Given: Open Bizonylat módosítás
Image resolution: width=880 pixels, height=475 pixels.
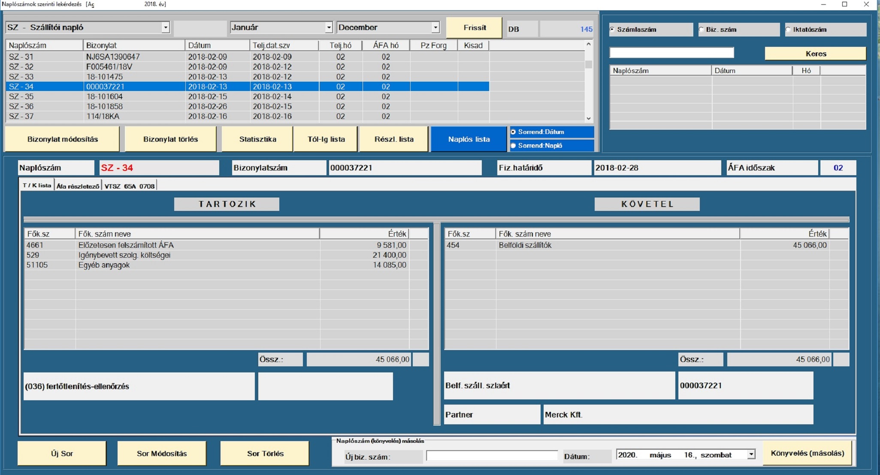Looking at the screenshot, I should [62, 139].
